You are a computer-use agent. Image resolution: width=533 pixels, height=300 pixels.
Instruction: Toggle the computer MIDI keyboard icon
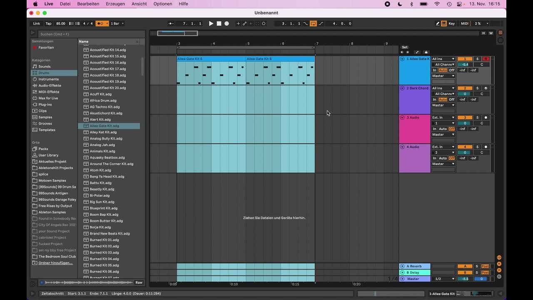pos(444,24)
